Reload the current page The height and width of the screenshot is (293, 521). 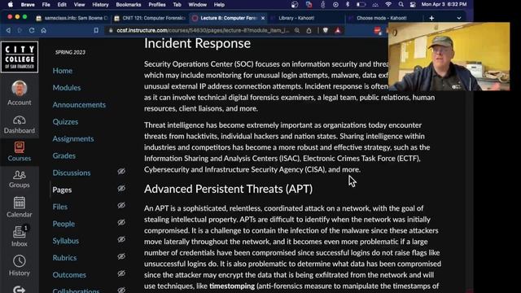click(x=32, y=30)
